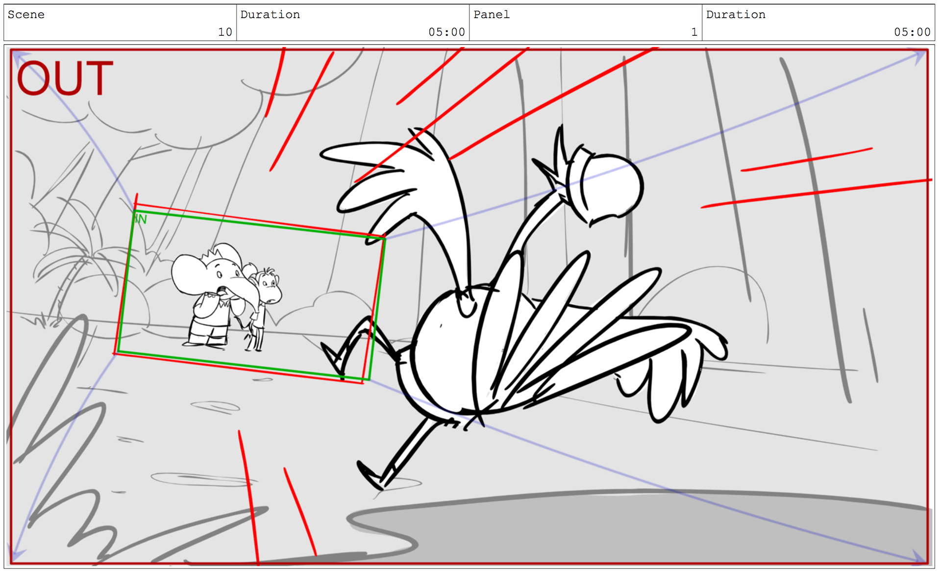Select the panel number 1 field
The image size is (941, 571).
(694, 32)
